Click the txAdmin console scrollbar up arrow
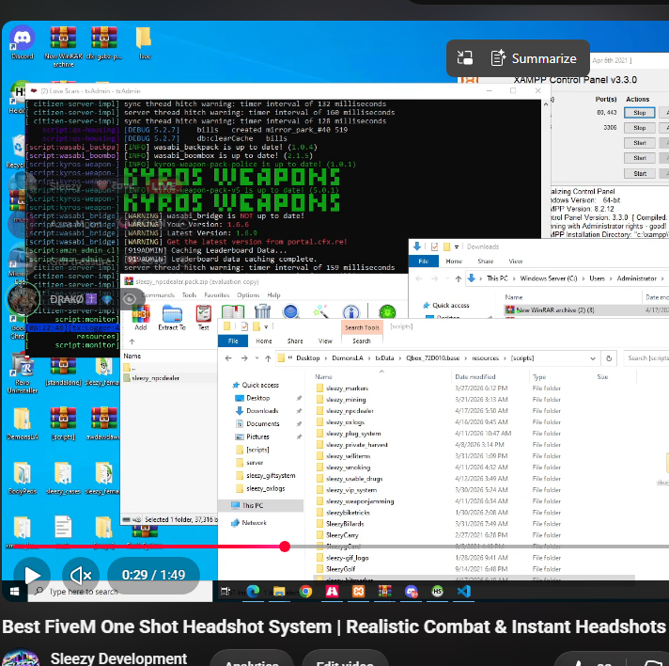 546,104
